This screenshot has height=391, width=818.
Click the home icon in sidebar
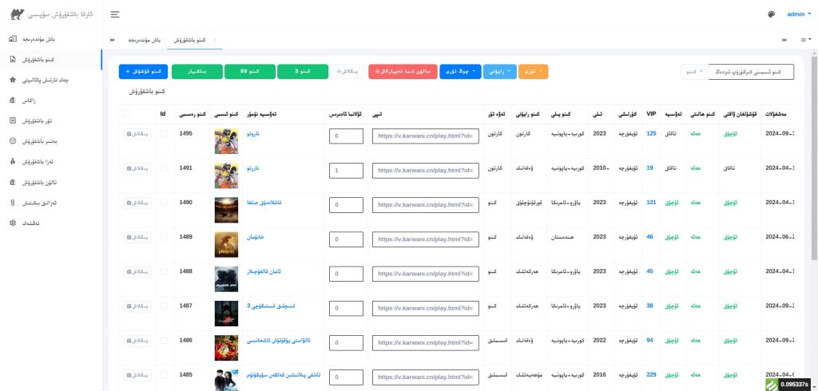point(12,39)
